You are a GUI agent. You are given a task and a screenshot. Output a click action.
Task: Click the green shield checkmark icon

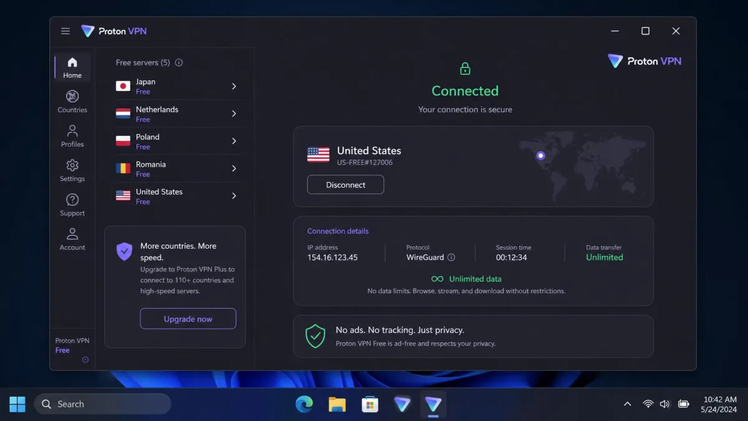315,336
